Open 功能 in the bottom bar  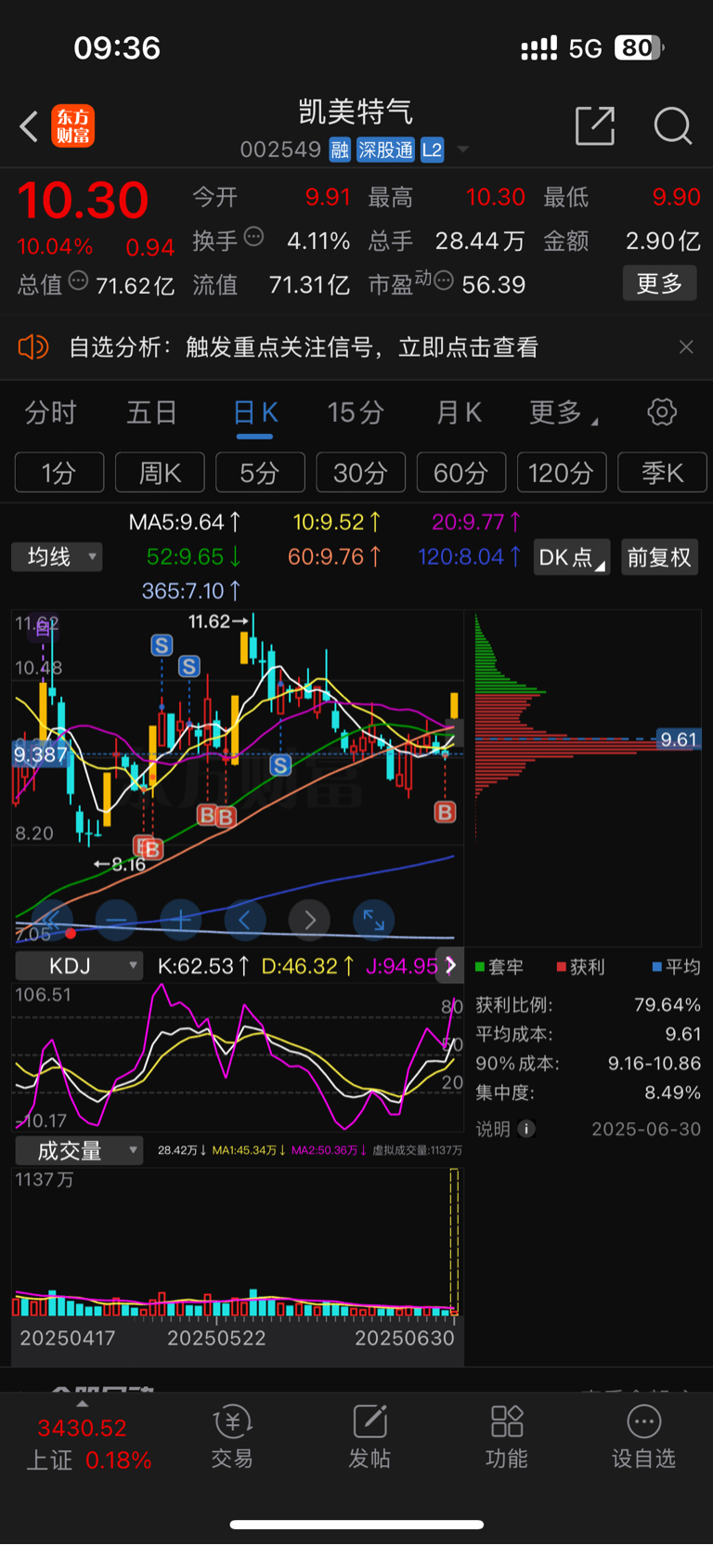pyautogui.click(x=507, y=1437)
